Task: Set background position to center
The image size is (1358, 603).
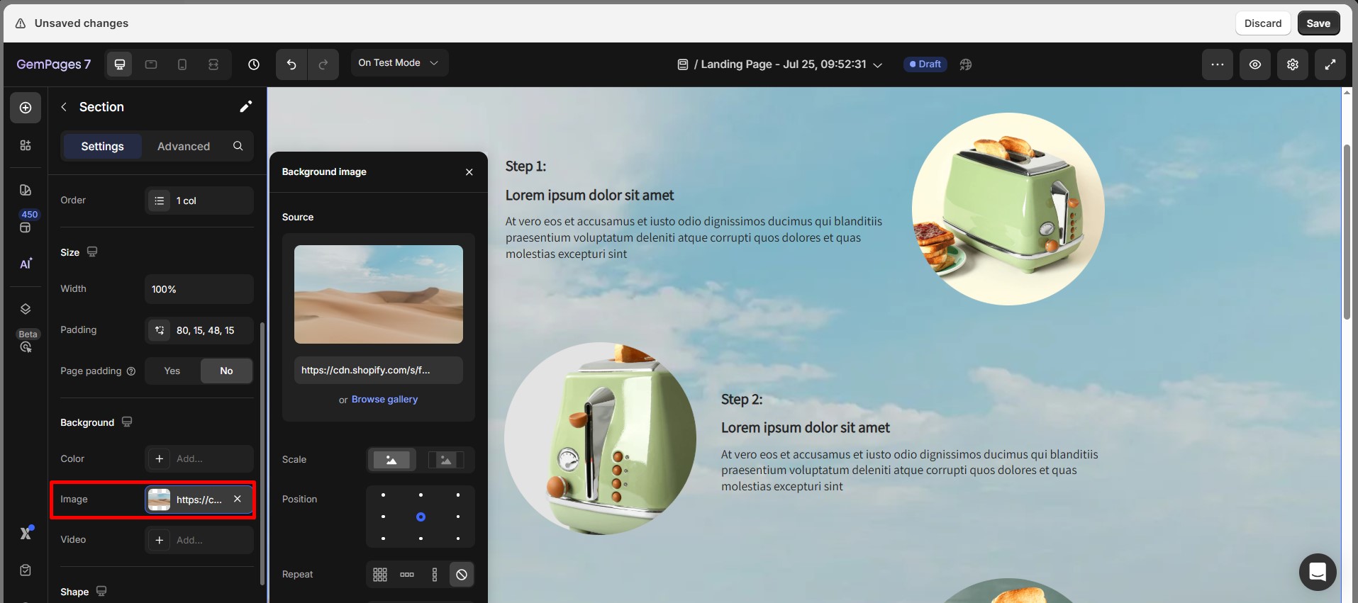Action: coord(421,517)
